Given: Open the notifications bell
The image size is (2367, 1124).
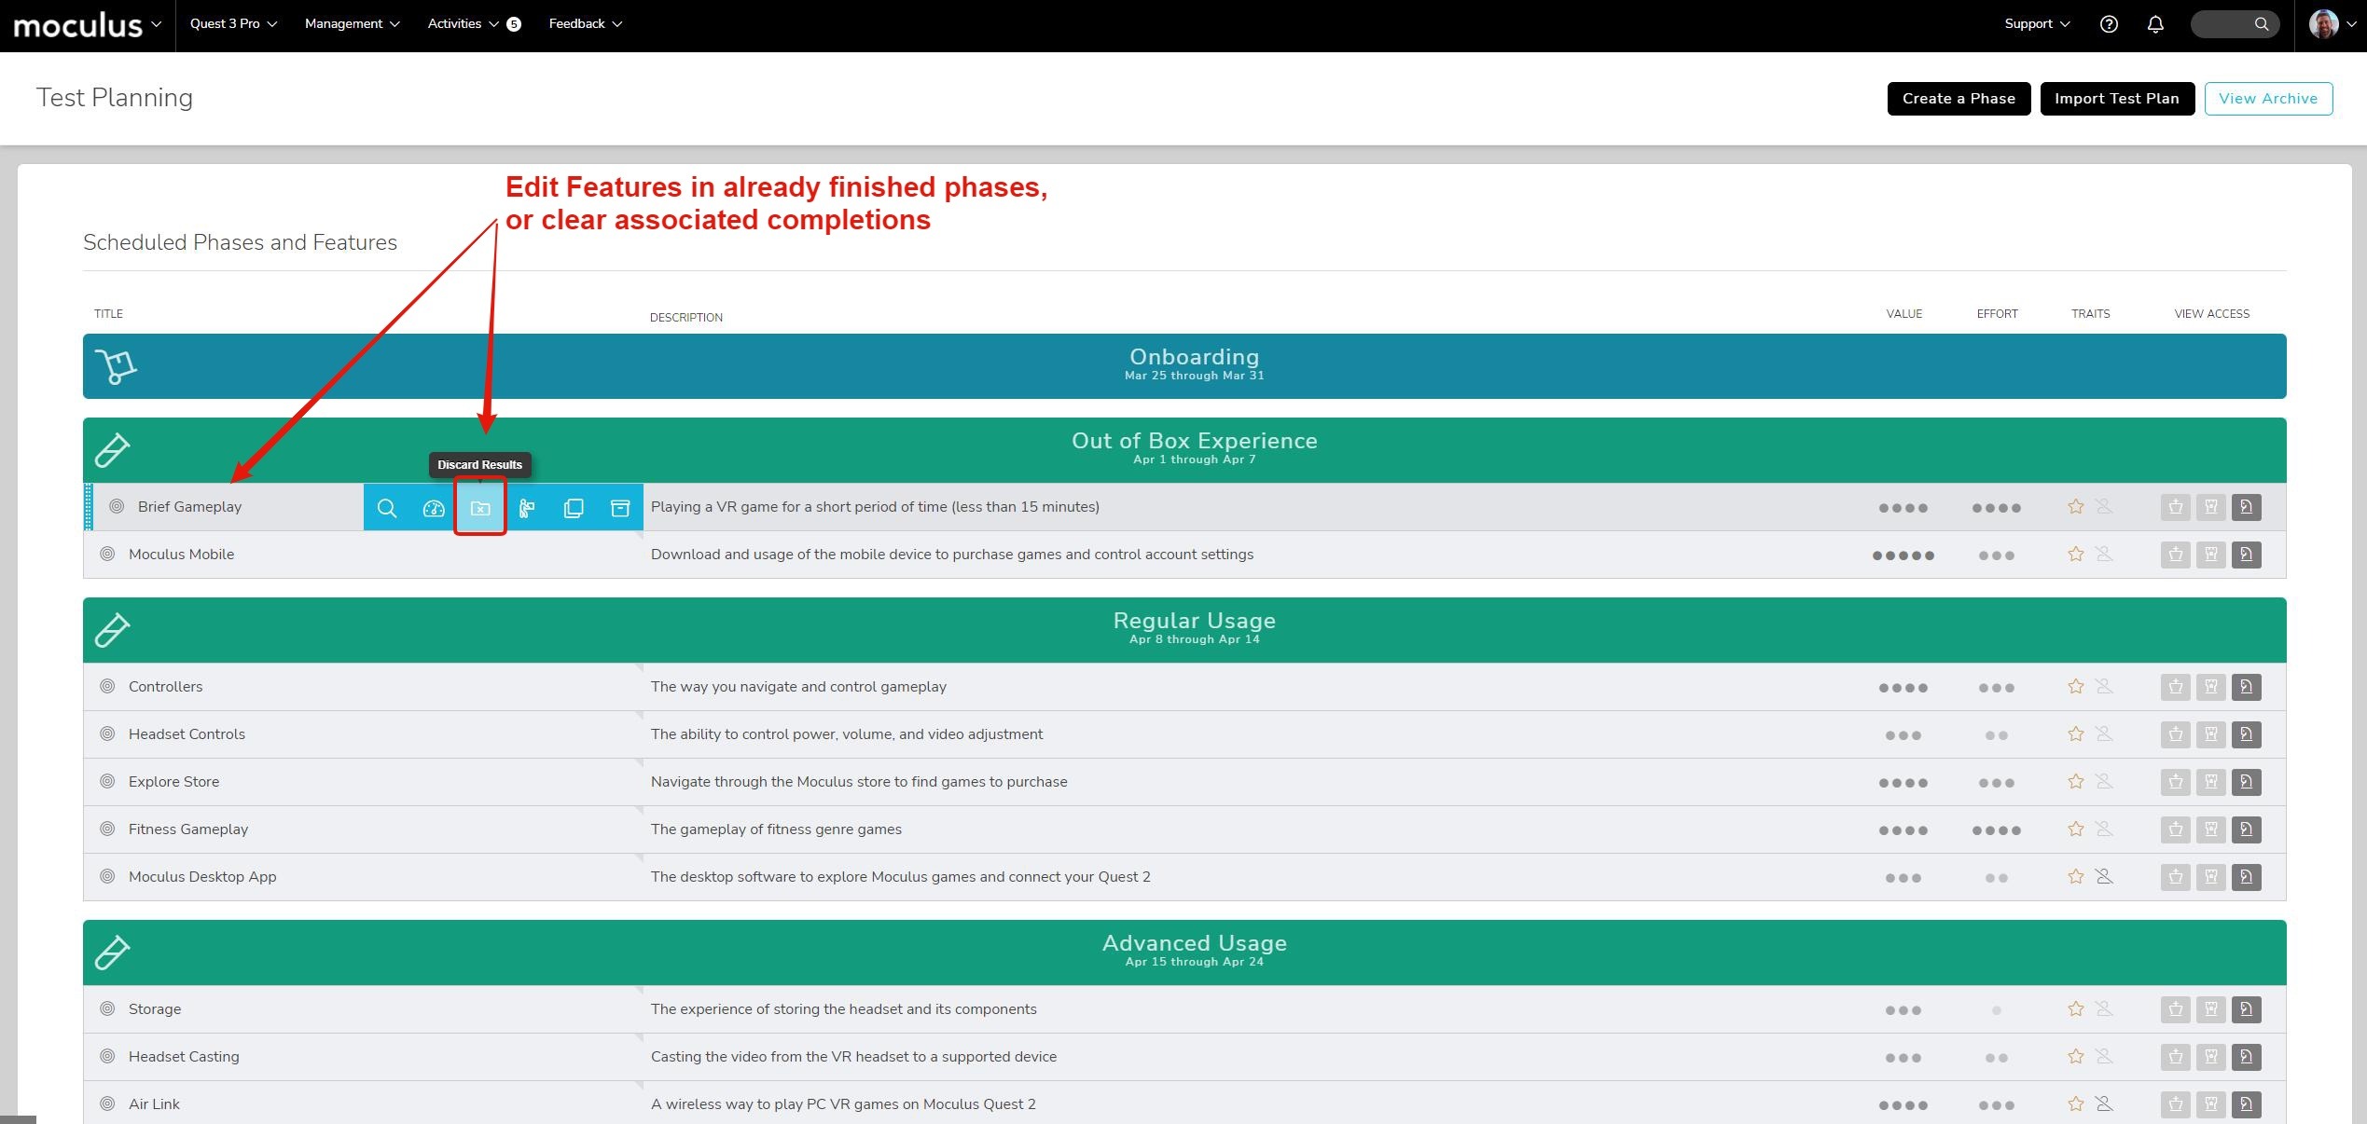Looking at the screenshot, I should [2155, 24].
